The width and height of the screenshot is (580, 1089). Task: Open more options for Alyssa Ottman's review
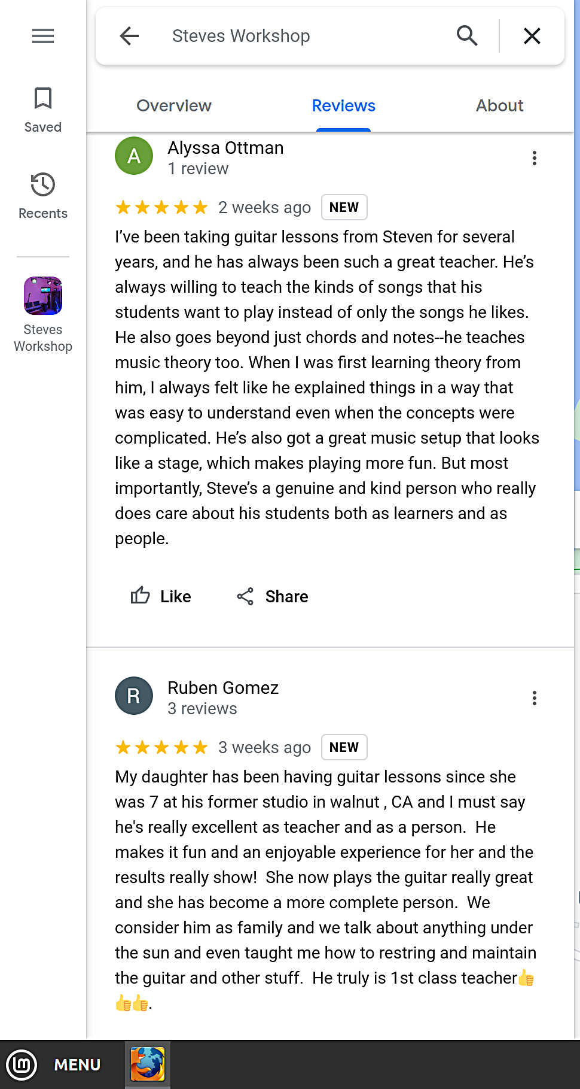[534, 158]
